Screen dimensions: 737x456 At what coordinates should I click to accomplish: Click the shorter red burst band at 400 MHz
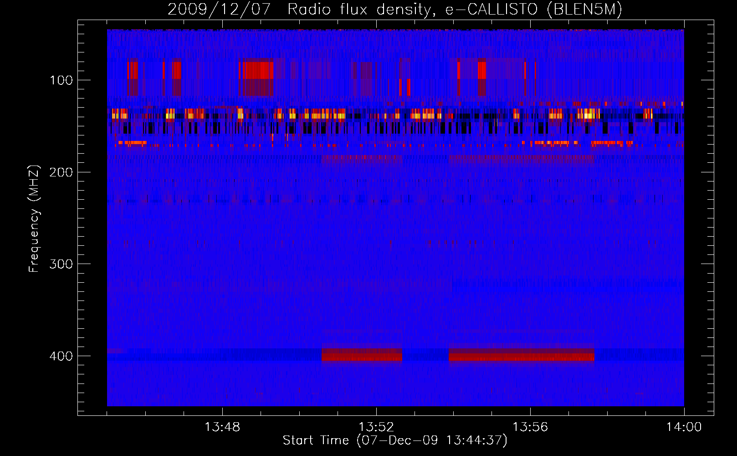point(362,355)
